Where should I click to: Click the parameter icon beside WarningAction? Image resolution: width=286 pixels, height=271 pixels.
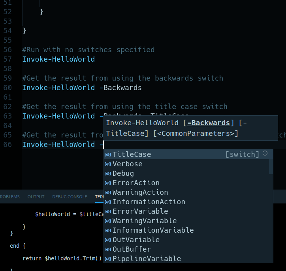pyautogui.click(x=107, y=192)
